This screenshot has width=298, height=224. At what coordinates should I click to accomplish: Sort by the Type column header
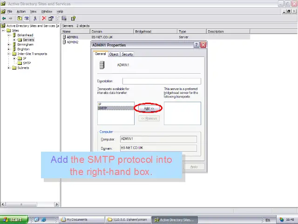[x=192, y=31]
